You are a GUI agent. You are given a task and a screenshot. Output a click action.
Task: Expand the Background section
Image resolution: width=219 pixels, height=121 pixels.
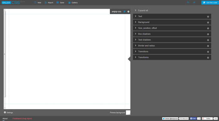pos(172,22)
